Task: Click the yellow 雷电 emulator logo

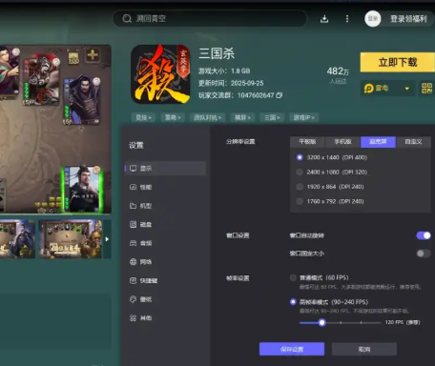Action: point(369,89)
